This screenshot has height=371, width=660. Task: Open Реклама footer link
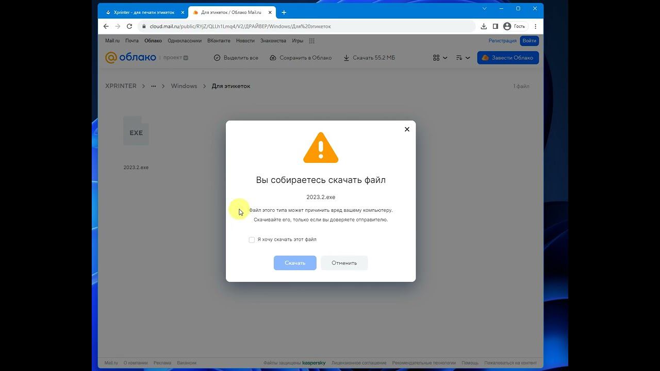point(162,363)
